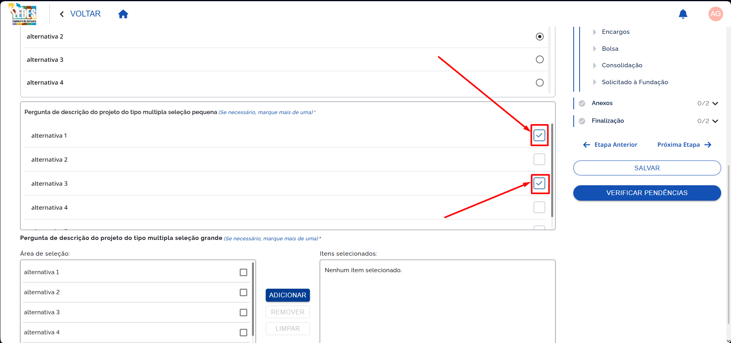Select radio option alternativa 3
The width and height of the screenshot is (731, 343).
[x=540, y=59]
